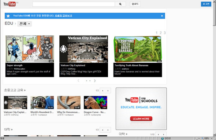Open the 전체 category dropdown
Viewport: 216px width, 140px height.
25,24
